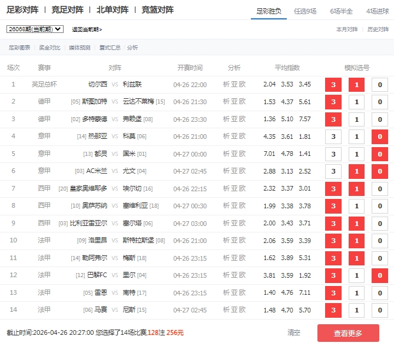Open the 北单对阵 section

112,10
